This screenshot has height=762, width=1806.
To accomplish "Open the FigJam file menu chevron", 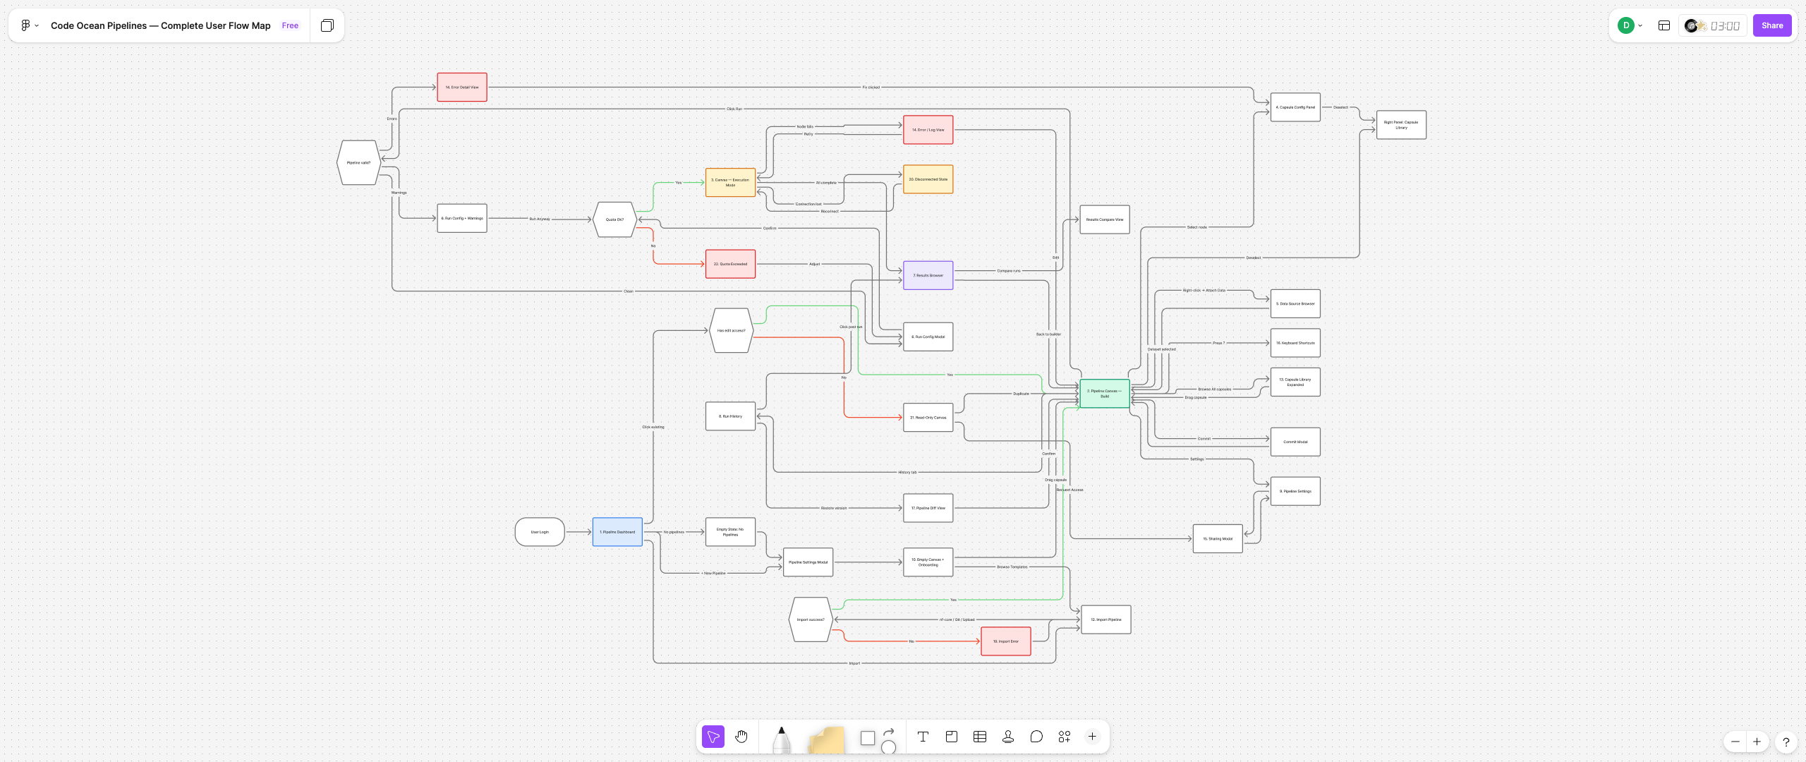I will coord(36,25).
